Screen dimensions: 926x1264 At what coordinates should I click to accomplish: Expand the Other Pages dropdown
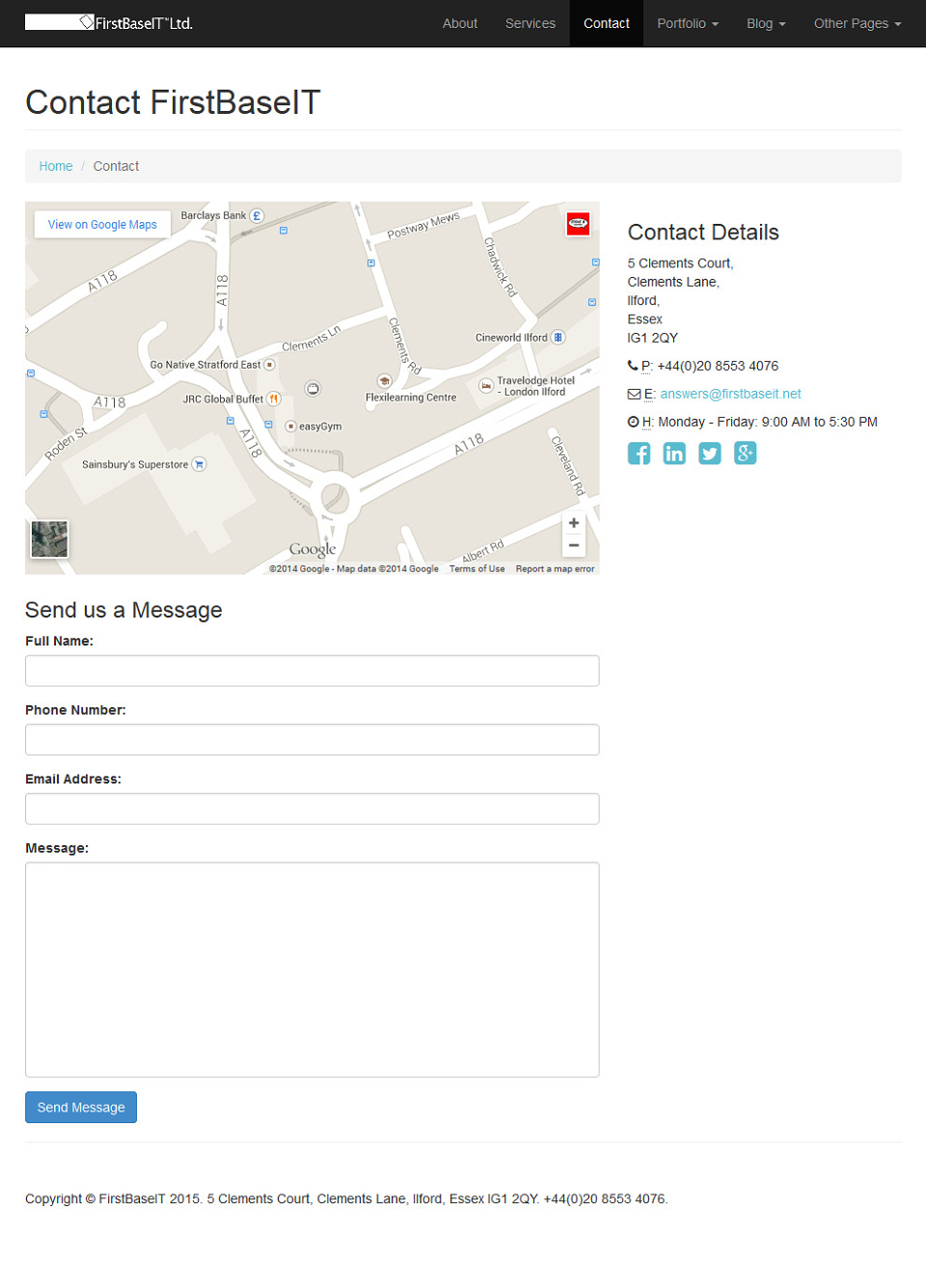(x=858, y=23)
